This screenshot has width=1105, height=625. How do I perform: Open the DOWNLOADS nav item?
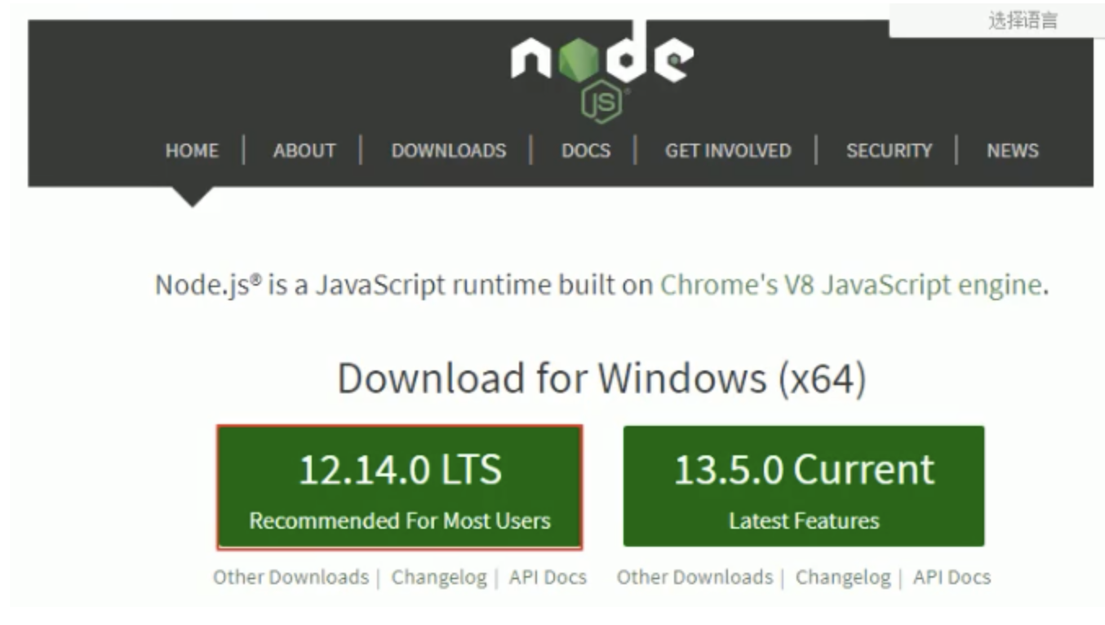449,151
